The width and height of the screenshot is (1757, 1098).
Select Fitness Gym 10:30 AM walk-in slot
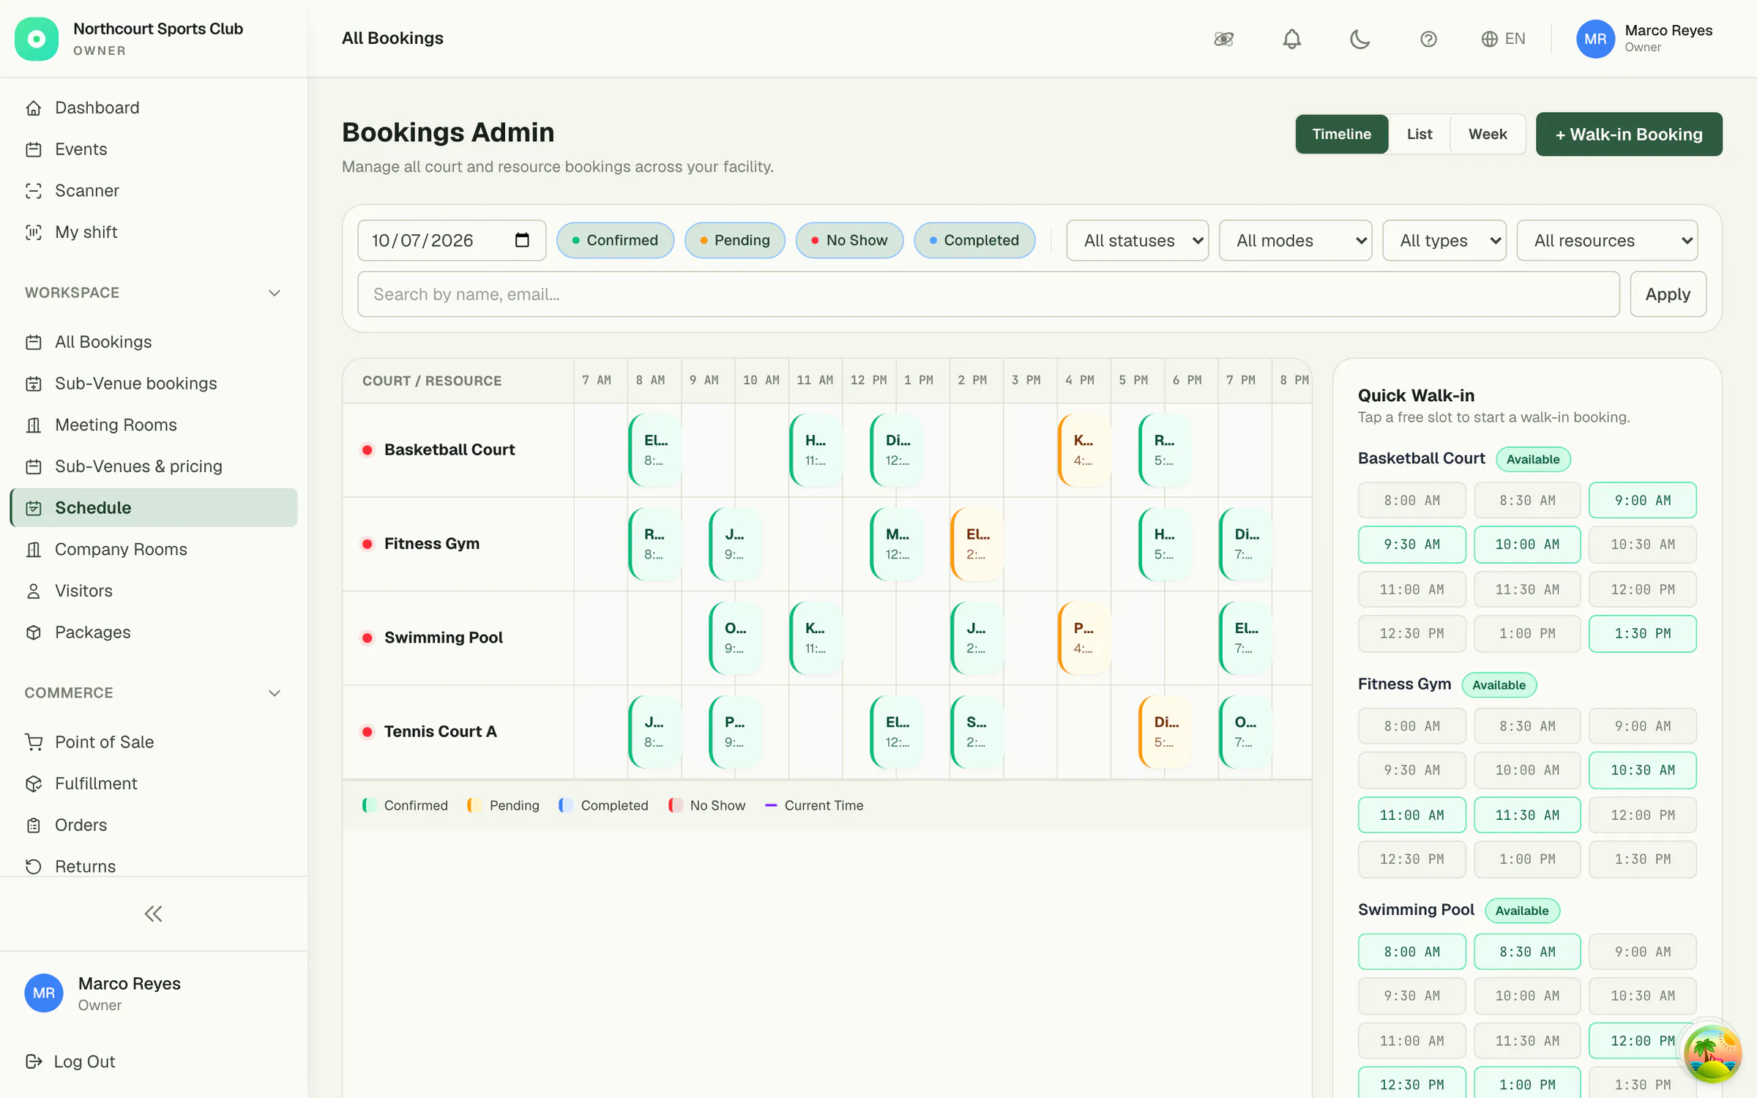(1642, 770)
